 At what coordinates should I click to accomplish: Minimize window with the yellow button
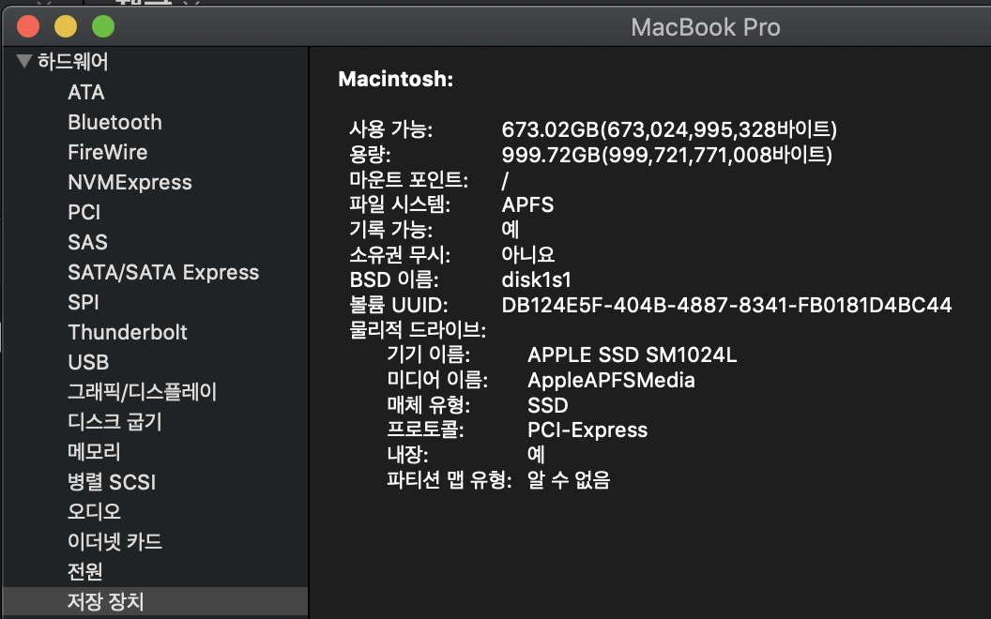point(66,26)
